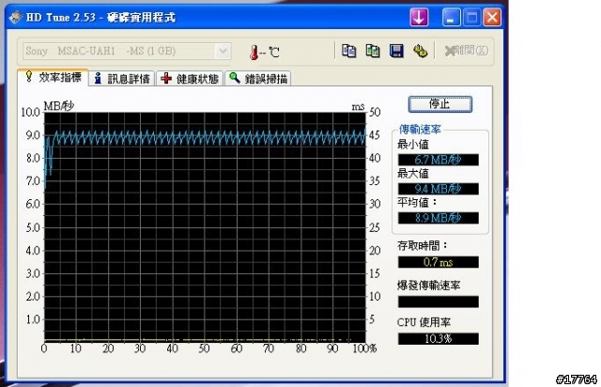
Task: Click the copy text to clipboard icon
Action: point(348,51)
